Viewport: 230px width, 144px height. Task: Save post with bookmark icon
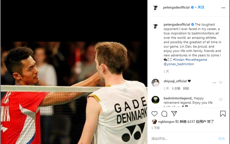coord(223,114)
